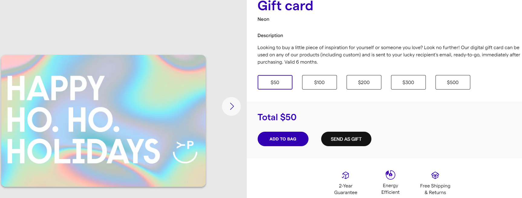Click the Energy Efficient text label
Viewport: 522px width, 198px height.
coord(390,189)
